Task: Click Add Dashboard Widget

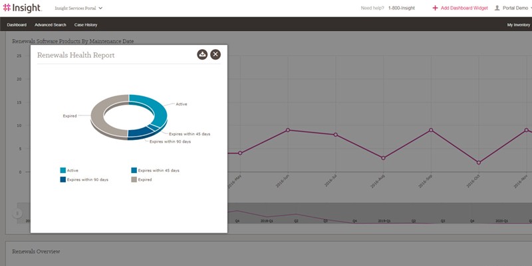Action: coord(464,8)
